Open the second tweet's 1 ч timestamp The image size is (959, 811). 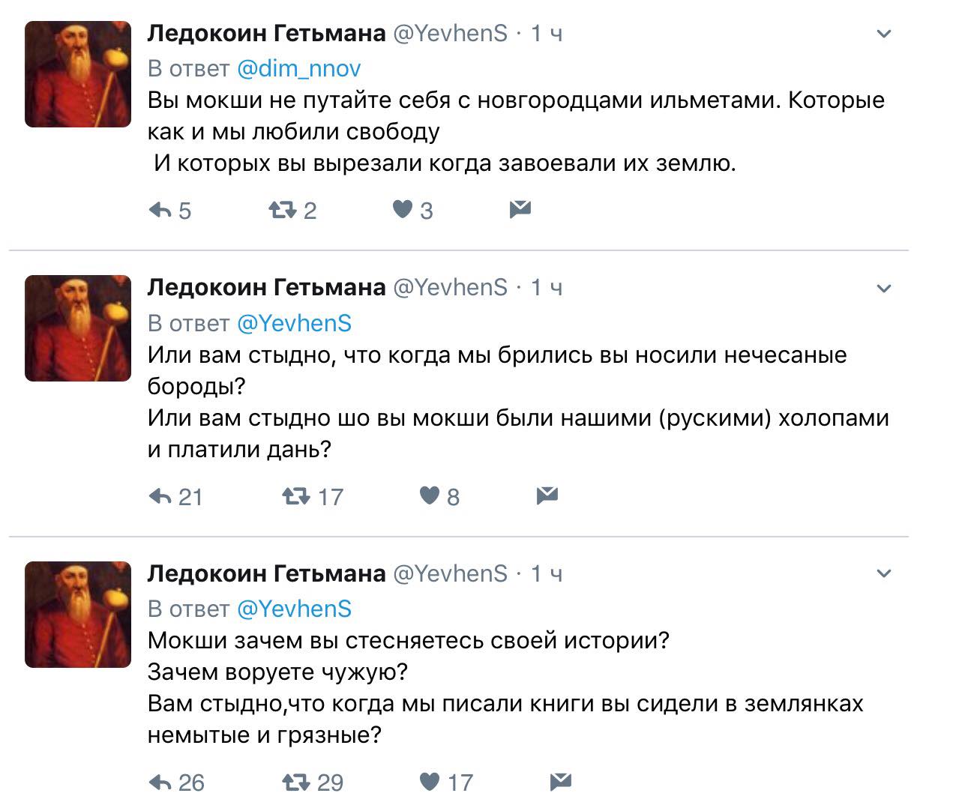pos(547,288)
